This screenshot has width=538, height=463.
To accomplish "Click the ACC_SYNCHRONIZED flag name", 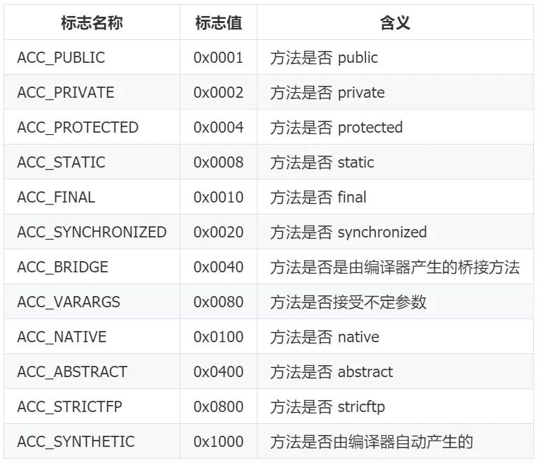I will [x=92, y=232].
